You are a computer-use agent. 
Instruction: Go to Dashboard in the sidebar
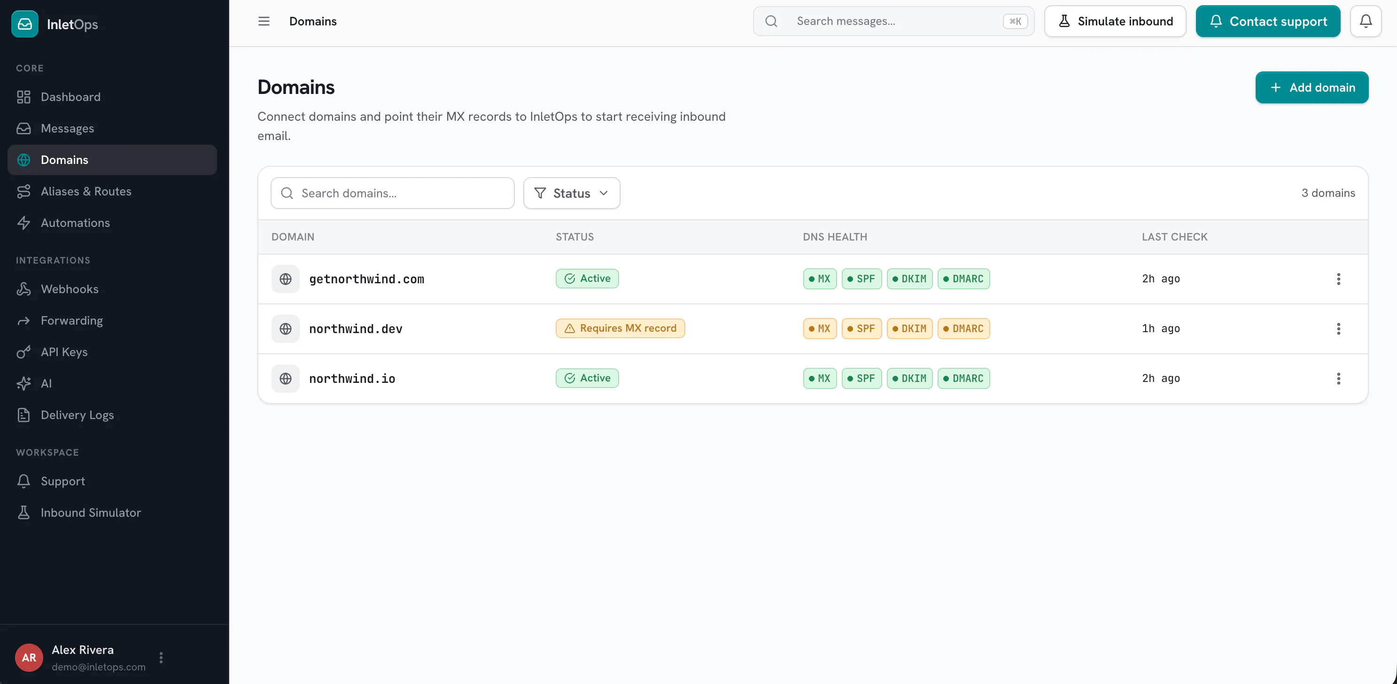112,97
